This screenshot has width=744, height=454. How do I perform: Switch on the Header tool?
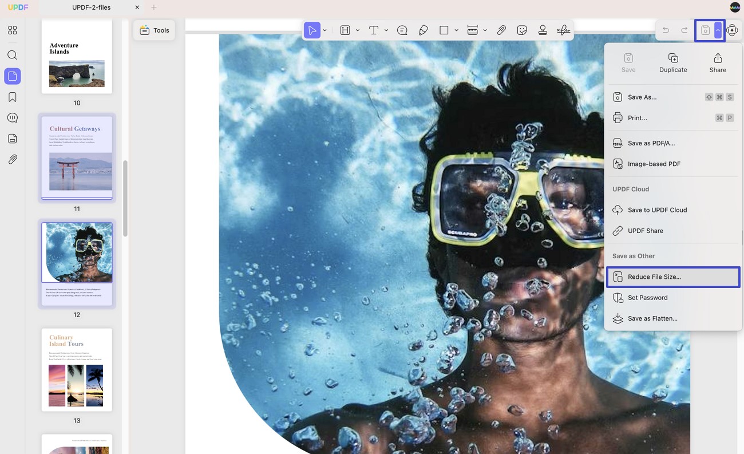[x=344, y=30]
